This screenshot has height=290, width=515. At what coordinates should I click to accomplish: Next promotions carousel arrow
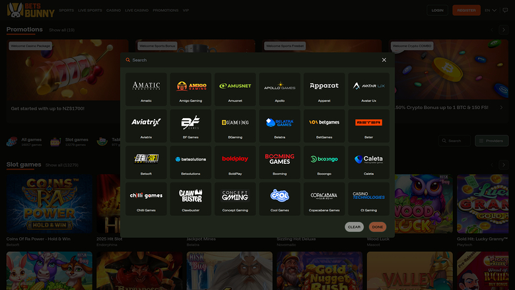coord(504,30)
